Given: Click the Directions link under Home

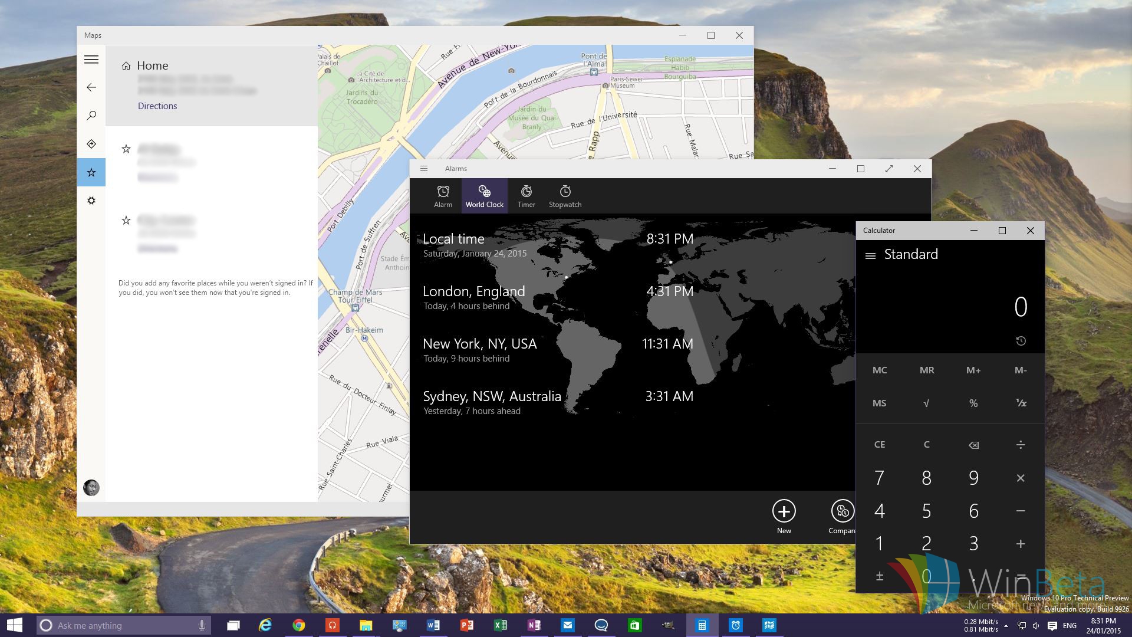Looking at the screenshot, I should (x=157, y=106).
